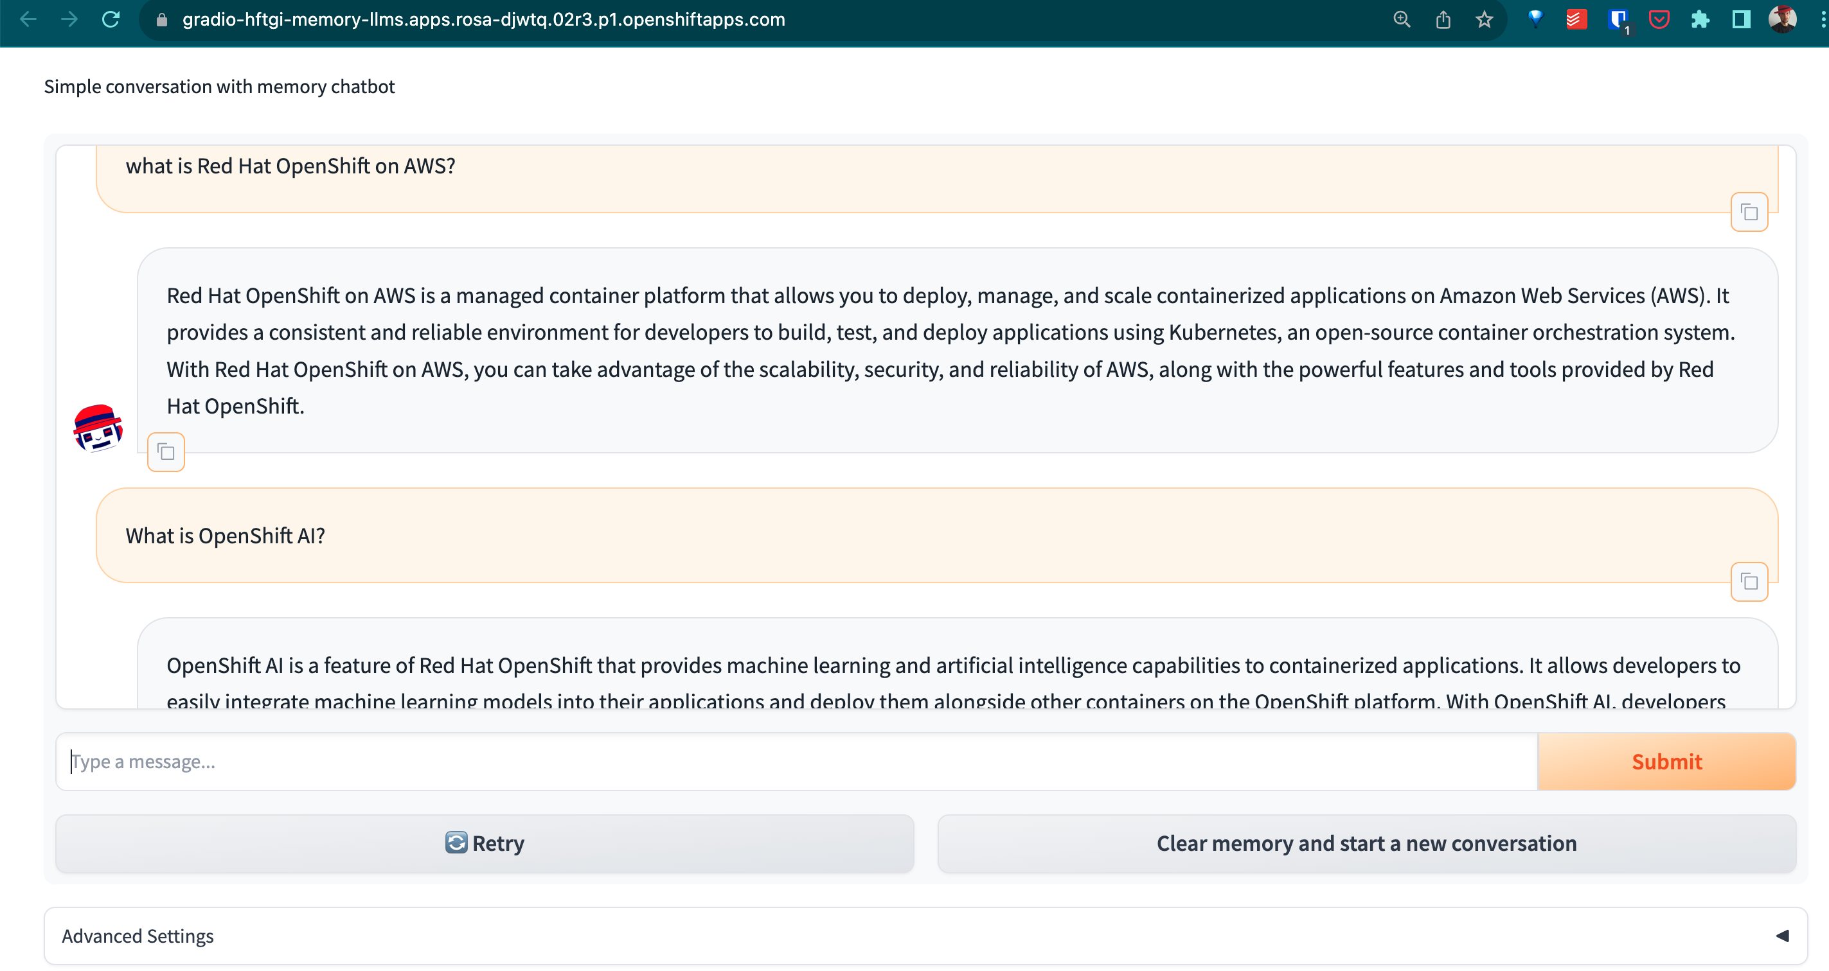This screenshot has height=971, width=1829.
Task: Share this page via the share icon
Action: [x=1443, y=20]
